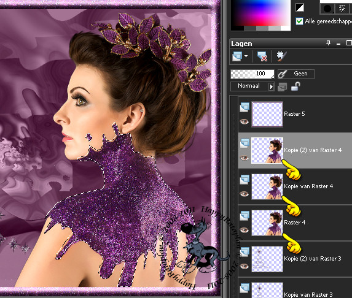
Task: Click the Kopie (2) van Raster 4 thumbnail
Action: (x=267, y=150)
